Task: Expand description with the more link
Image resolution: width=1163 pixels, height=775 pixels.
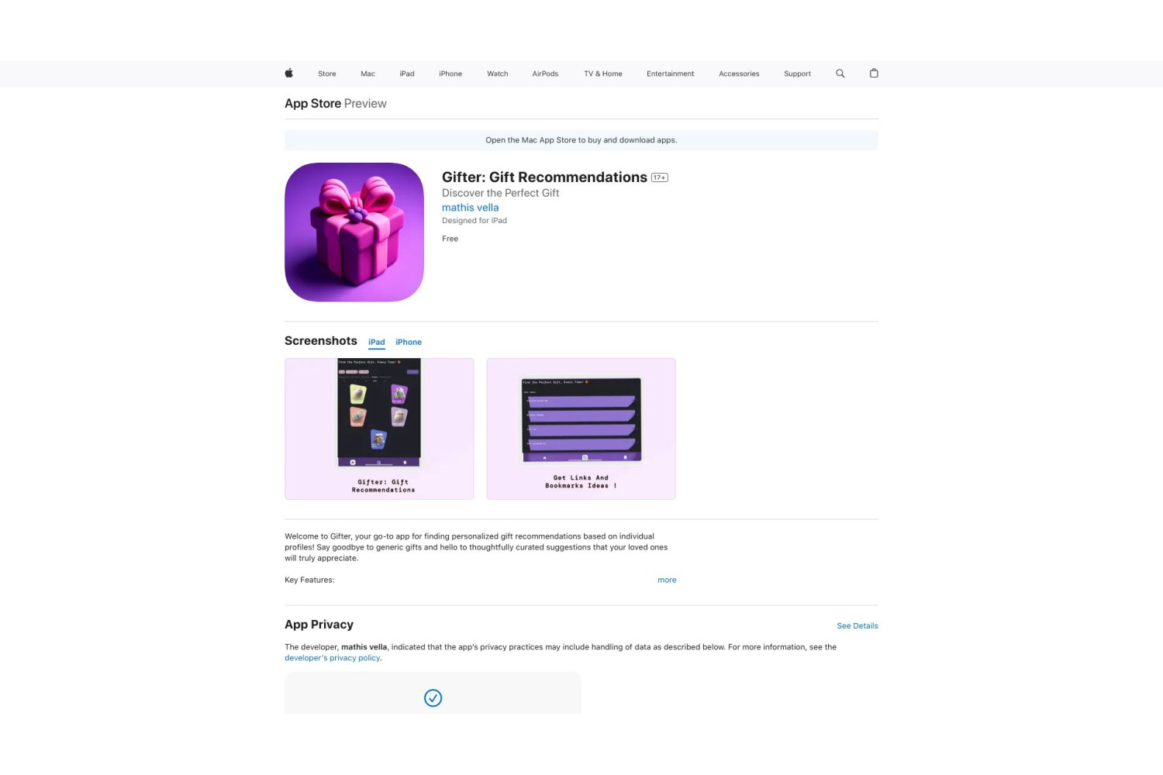Action: (x=667, y=580)
